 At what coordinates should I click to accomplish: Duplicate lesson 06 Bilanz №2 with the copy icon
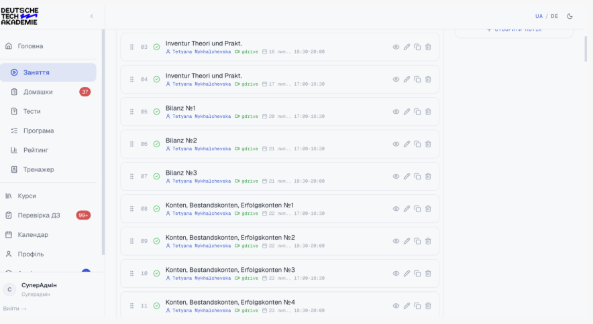click(417, 144)
